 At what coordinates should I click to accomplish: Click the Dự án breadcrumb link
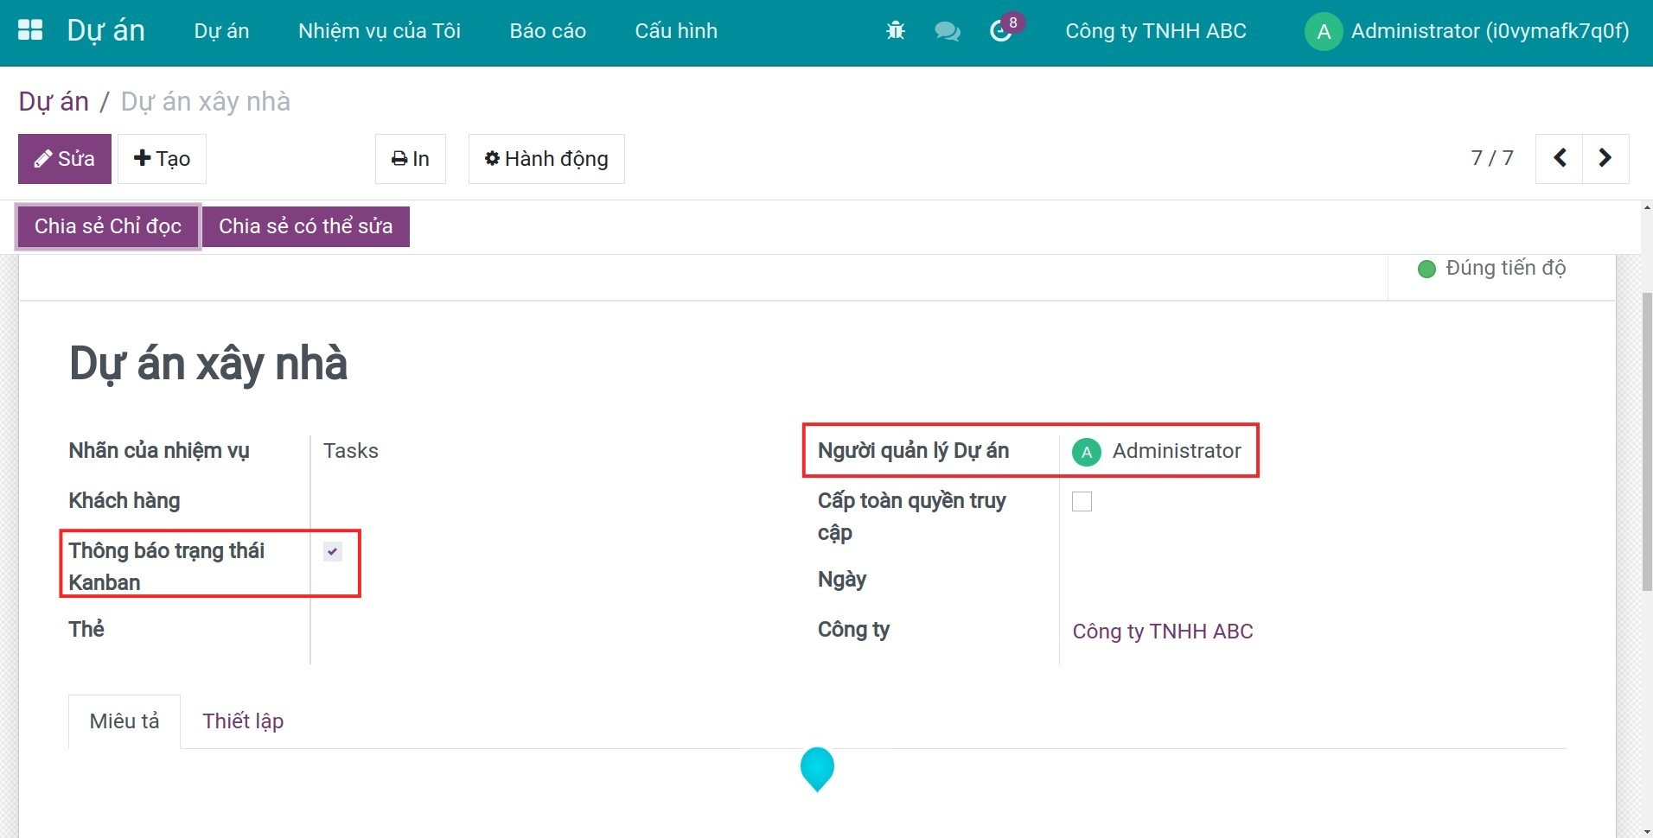pyautogui.click(x=54, y=102)
